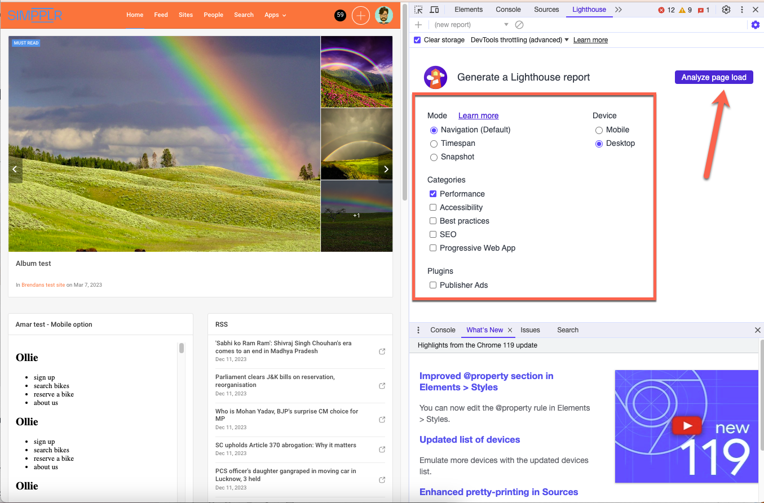Click the clear all reports icon
This screenshot has height=503, width=764.
[520, 25]
